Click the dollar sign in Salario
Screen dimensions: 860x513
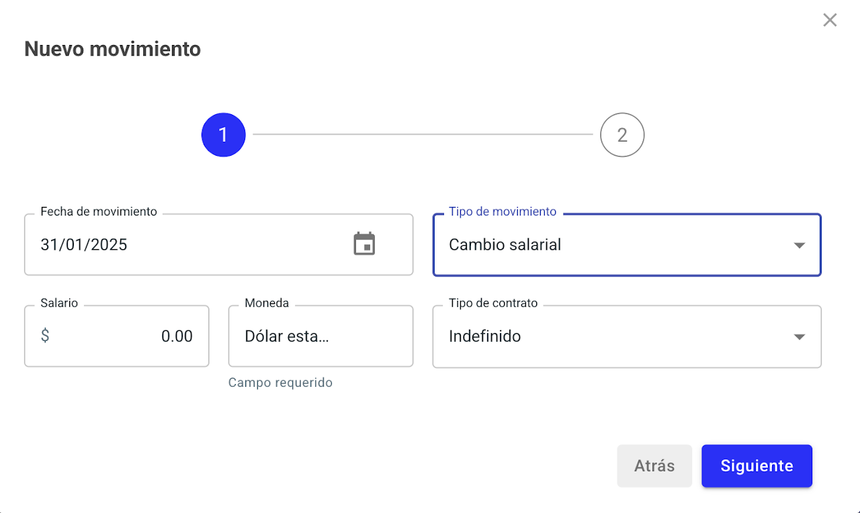[x=45, y=336]
